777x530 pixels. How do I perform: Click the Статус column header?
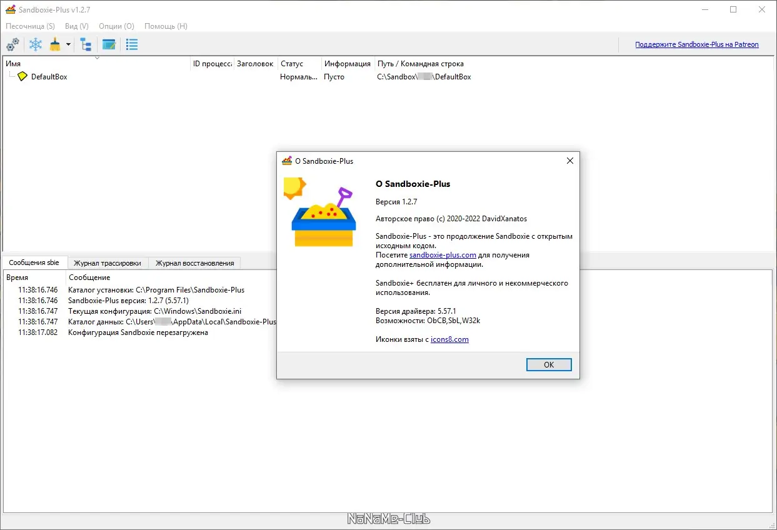tap(299, 64)
